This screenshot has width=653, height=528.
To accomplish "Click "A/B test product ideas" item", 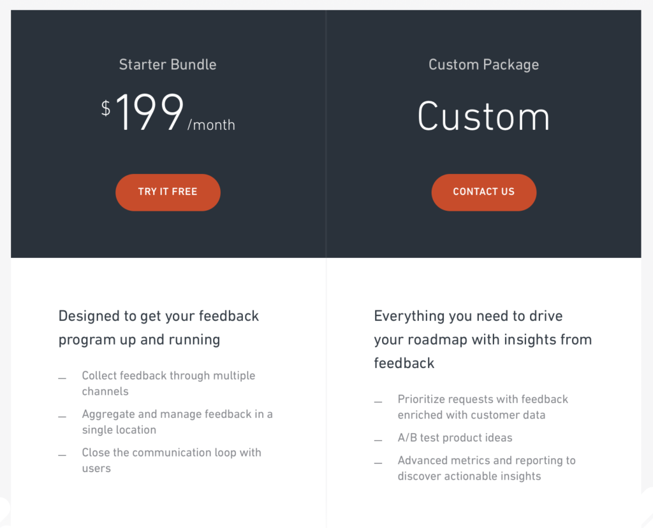I will 455,438.
